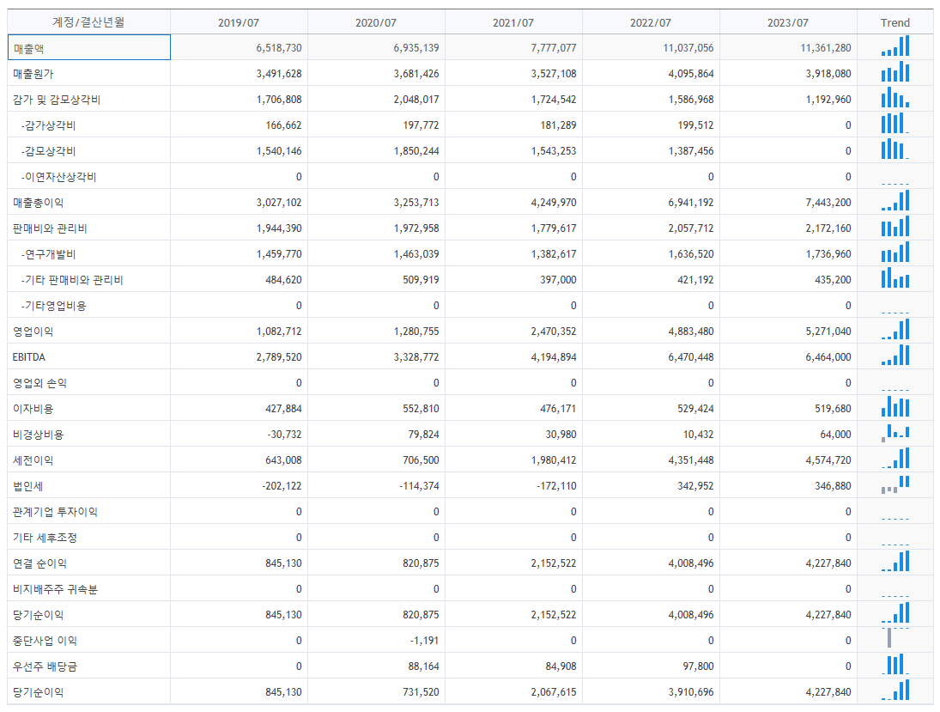This screenshot has width=940, height=712.
Task: Click the value 2,048,017
Action: pyautogui.click(x=416, y=100)
